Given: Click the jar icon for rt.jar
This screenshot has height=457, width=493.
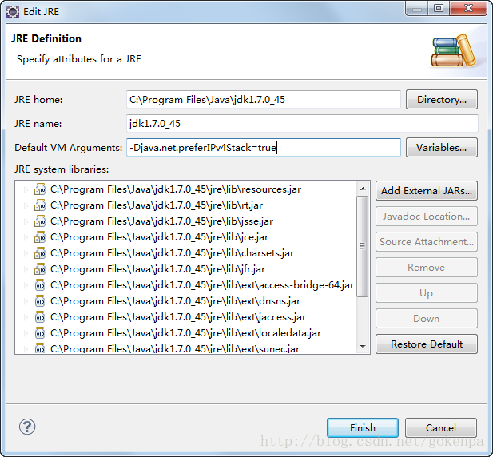Looking at the screenshot, I should point(40,205).
